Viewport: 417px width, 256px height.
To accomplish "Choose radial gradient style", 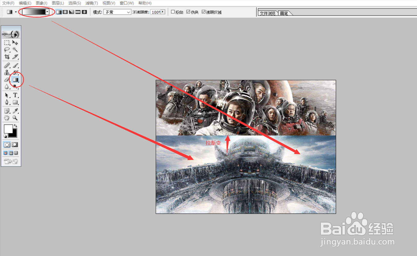I will (65, 12).
